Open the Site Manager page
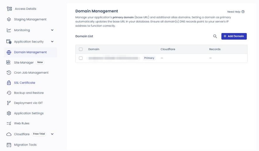Screen dimensions: 259x151 pos(24,62)
